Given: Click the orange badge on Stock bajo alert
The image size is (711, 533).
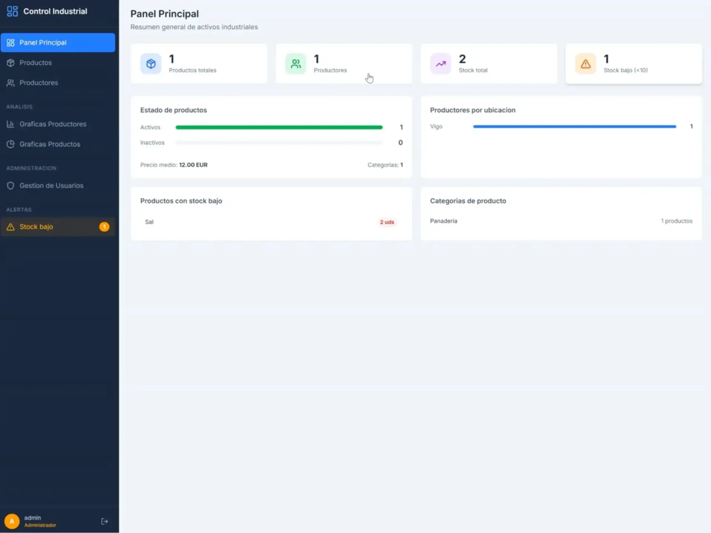Looking at the screenshot, I should tap(104, 227).
